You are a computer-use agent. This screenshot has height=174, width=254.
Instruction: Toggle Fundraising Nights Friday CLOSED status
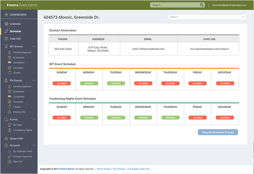pyautogui.click(x=198, y=117)
